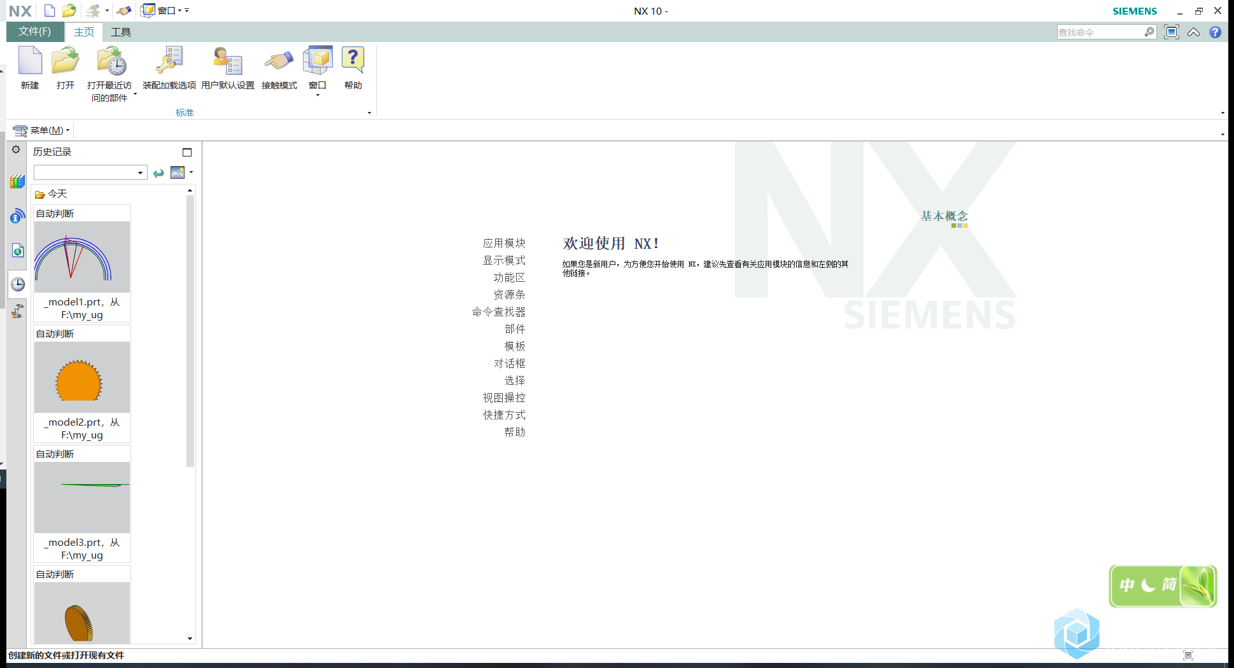Viewport: 1234px width, 668px height.
Task: Click the 部件 welcome link
Action: [515, 329]
